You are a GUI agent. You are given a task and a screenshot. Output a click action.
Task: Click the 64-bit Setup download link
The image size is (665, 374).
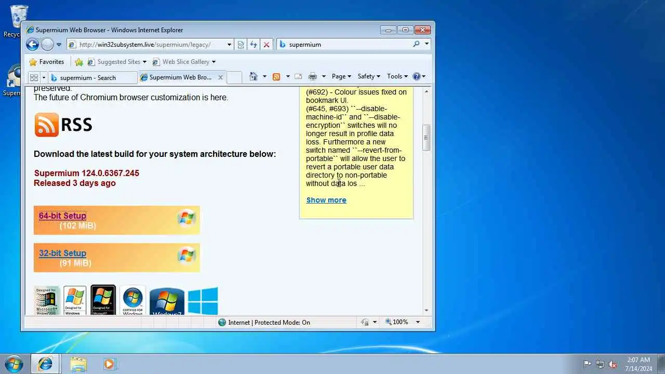[x=62, y=216]
